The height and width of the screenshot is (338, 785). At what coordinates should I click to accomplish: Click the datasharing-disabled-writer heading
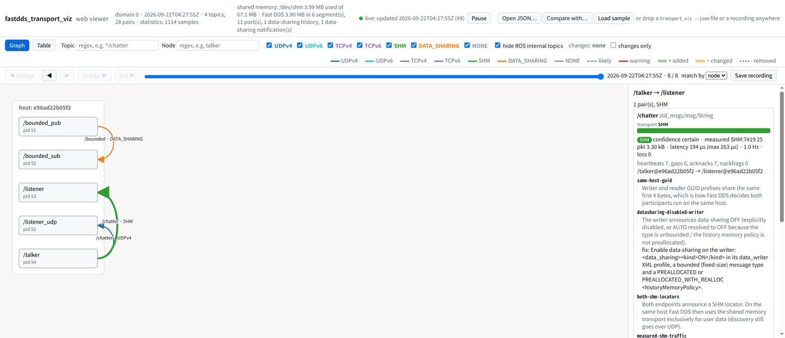tap(670, 213)
